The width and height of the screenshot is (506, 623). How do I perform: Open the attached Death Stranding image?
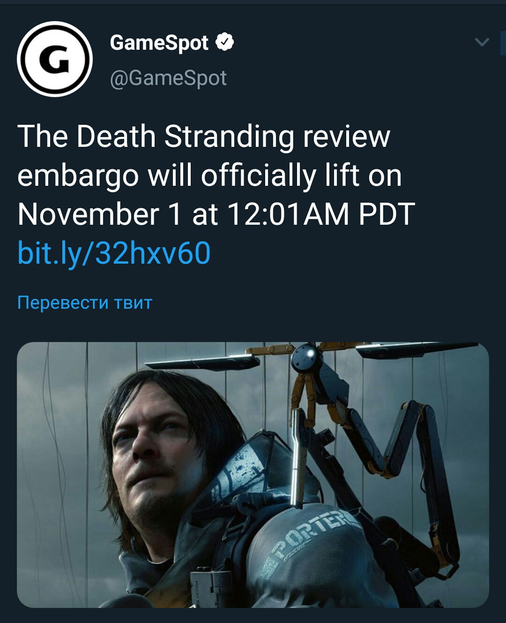(x=253, y=475)
